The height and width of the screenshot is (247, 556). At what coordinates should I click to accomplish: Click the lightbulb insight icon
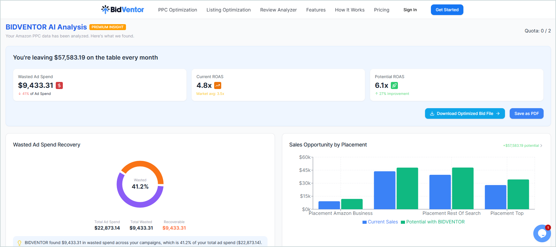click(x=19, y=243)
